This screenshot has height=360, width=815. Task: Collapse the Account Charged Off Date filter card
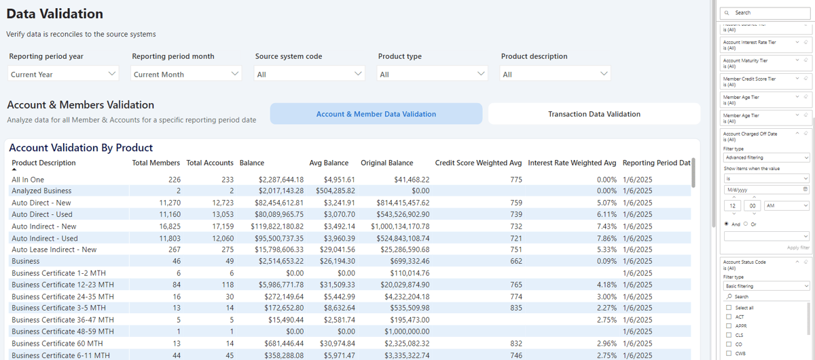coord(797,134)
